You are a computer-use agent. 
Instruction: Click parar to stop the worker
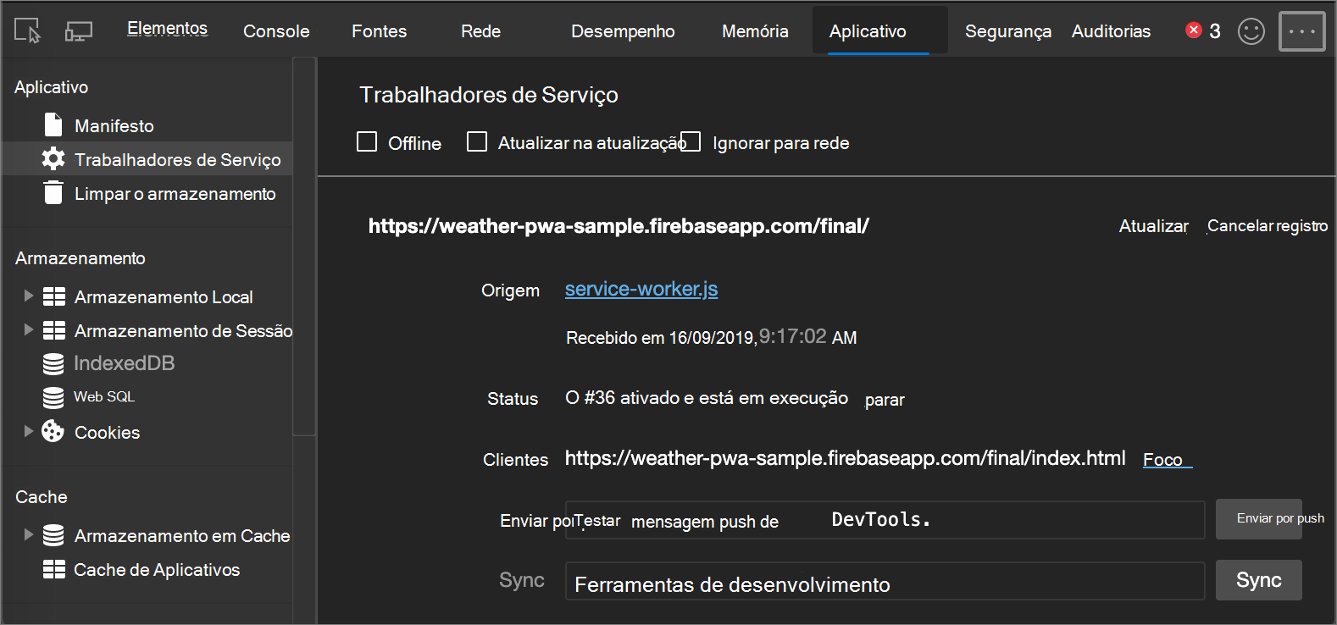click(x=885, y=400)
